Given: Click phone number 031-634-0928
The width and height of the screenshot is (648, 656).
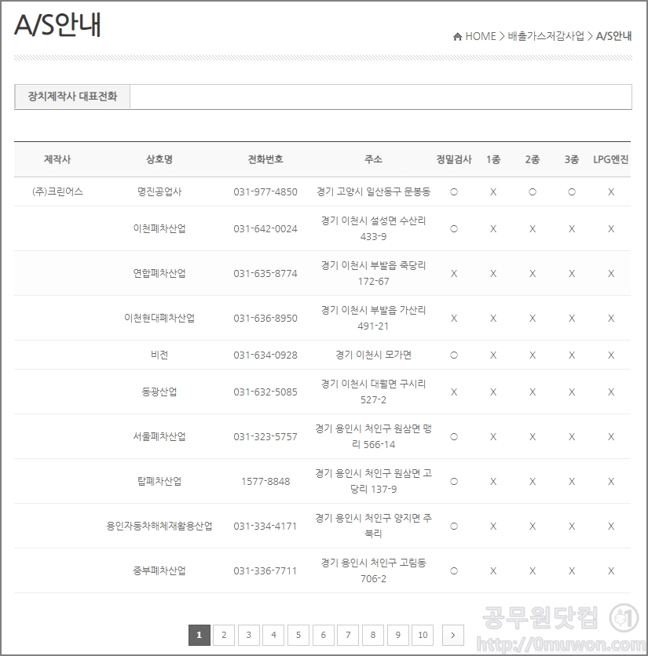Looking at the screenshot, I should (x=265, y=355).
